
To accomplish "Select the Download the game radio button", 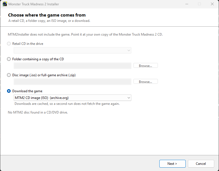I will 9,91.
